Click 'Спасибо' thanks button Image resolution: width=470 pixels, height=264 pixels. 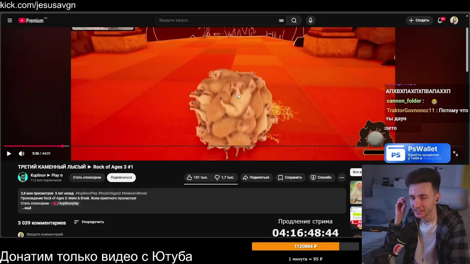pos(321,177)
